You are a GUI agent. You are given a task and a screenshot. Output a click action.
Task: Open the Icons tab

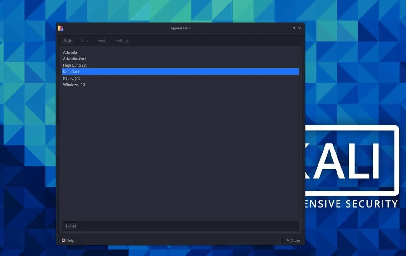pyautogui.click(x=85, y=41)
